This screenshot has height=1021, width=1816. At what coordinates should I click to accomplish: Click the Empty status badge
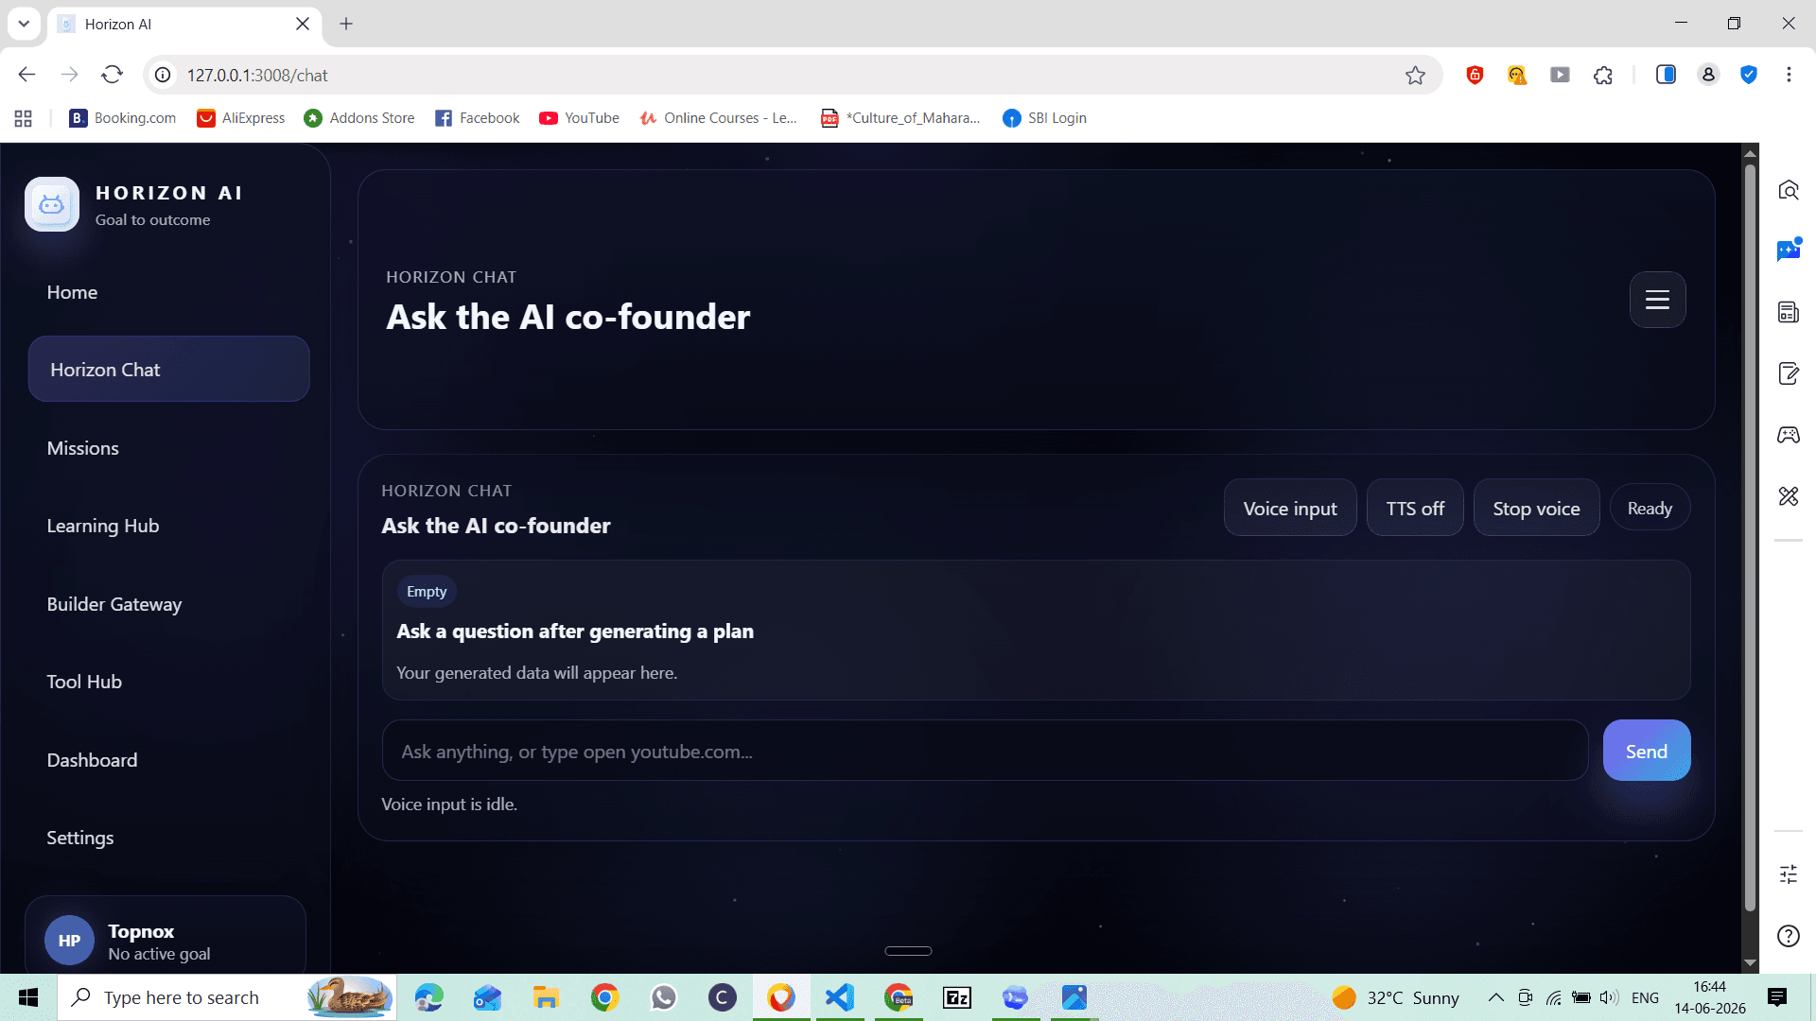[427, 591]
